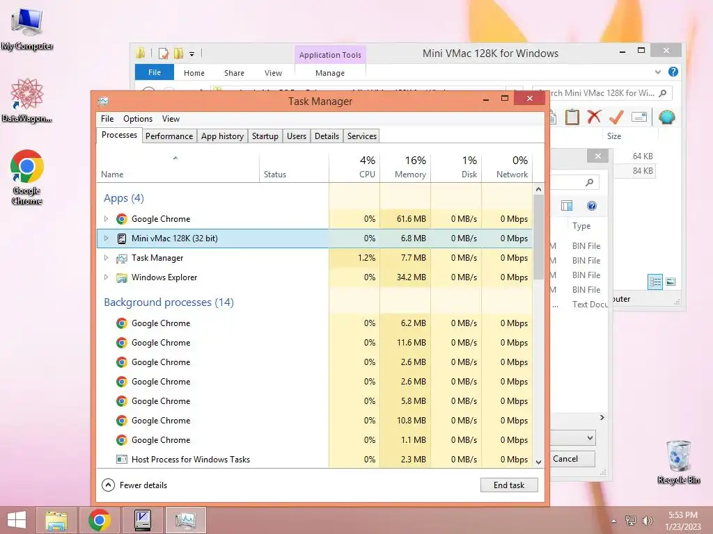Image resolution: width=713 pixels, height=534 pixels.
Task: Expand the Task Manager app entry
Action: [x=106, y=258]
